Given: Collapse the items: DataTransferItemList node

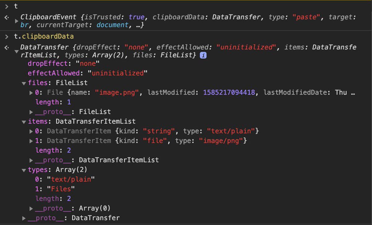Looking at the screenshot, I should 24,122.
